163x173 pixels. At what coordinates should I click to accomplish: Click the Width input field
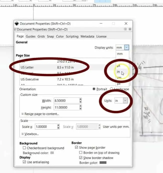(66, 101)
